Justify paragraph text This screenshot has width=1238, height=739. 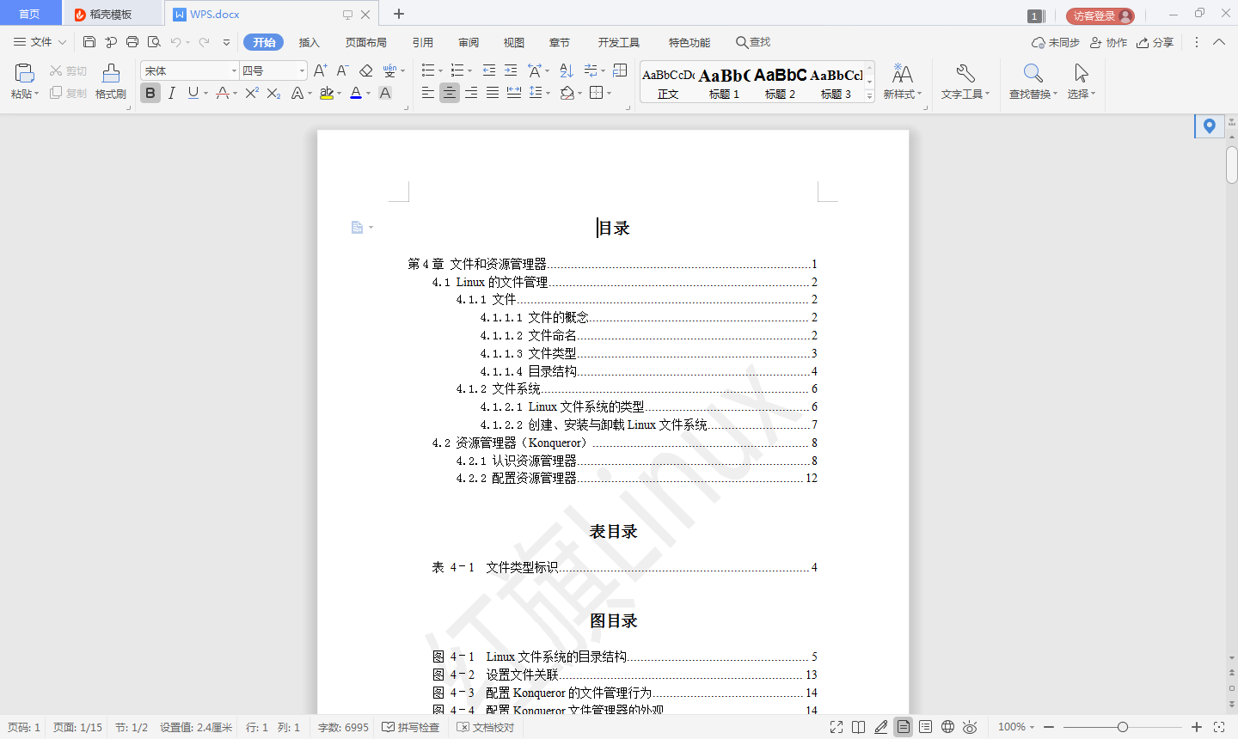pos(493,93)
